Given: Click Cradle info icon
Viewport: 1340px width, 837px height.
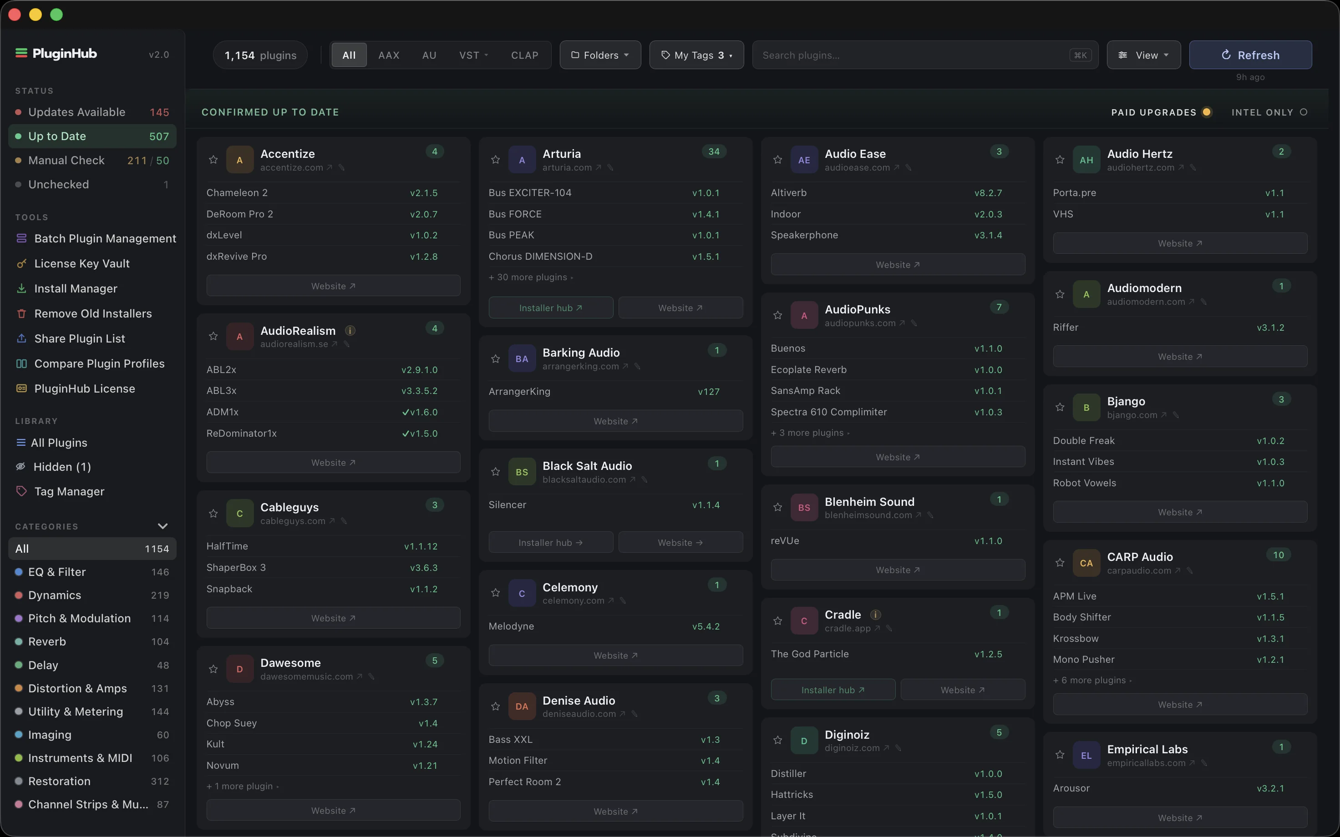Looking at the screenshot, I should click(x=875, y=615).
